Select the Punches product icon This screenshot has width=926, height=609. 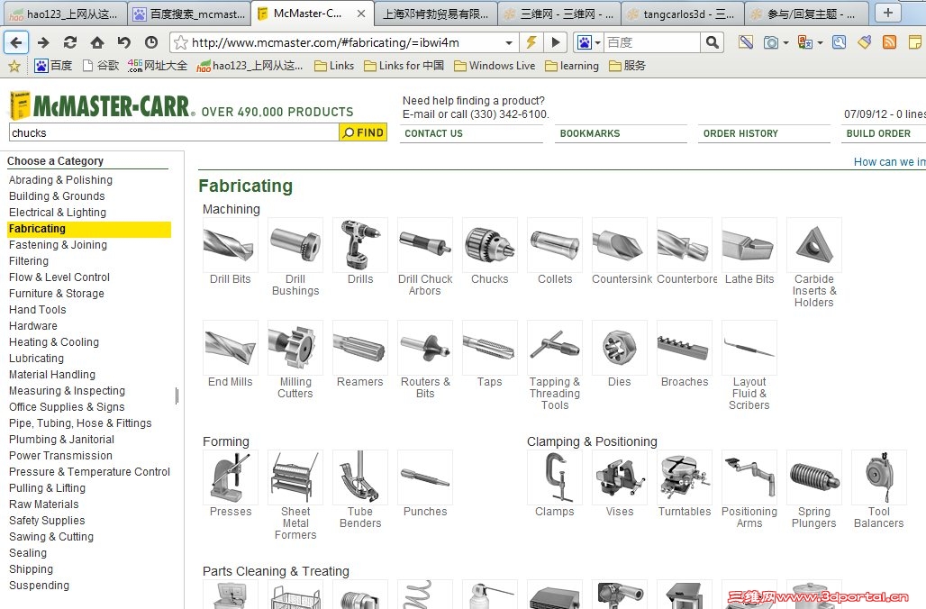click(x=425, y=477)
